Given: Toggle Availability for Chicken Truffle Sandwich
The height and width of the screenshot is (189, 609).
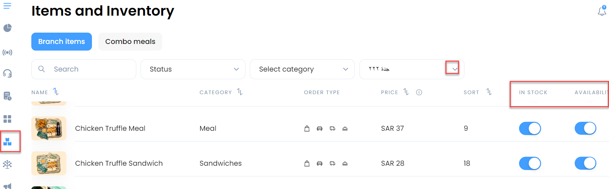Looking at the screenshot, I should click(x=585, y=163).
